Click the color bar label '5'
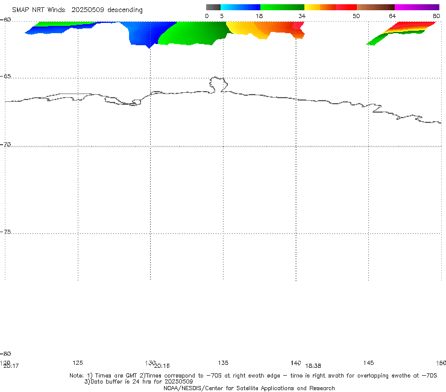 pos(222,16)
